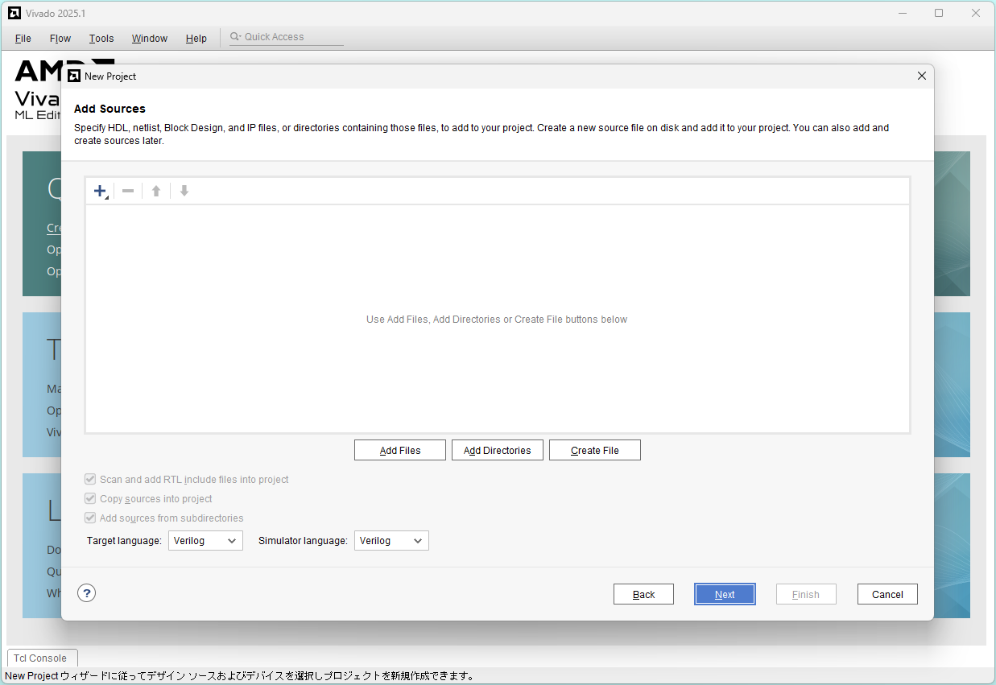Screen dimensions: 996x685
Task: Open the Simulator language dropdown
Action: pos(391,541)
